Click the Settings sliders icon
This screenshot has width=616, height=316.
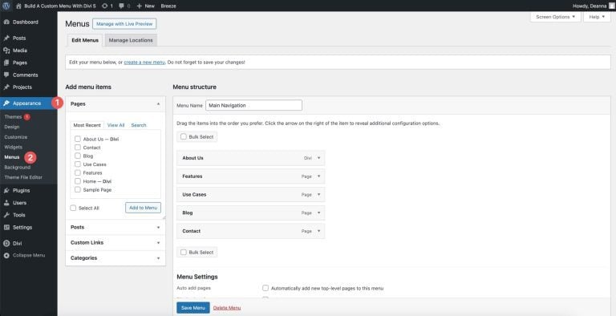point(6,227)
